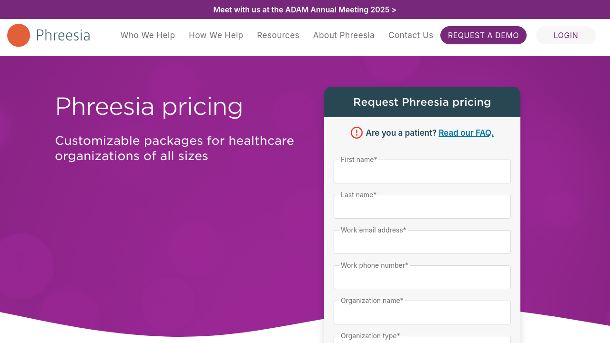This screenshot has width=610, height=343.
Task: Focus the Organization name input
Action: coord(422,313)
